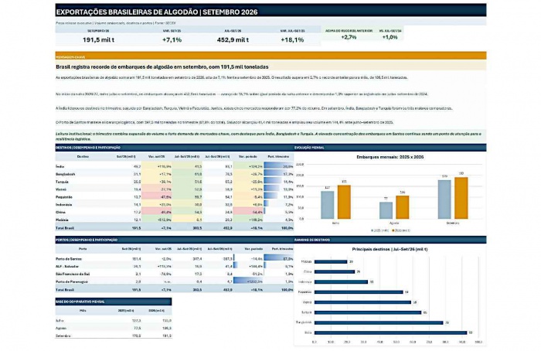Select the "Julho" row in monthly comparison table
This screenshot has height=351, width=541.
114,321
